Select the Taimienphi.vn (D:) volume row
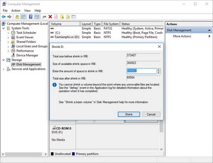The height and width of the screenshot is (163, 213). (x=106, y=37)
